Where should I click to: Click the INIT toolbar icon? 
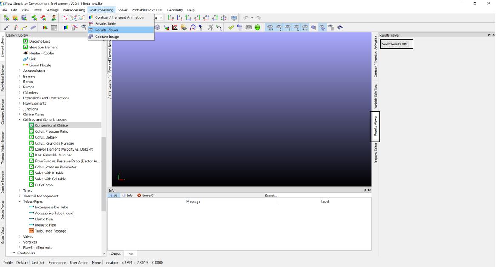[x=249, y=28]
